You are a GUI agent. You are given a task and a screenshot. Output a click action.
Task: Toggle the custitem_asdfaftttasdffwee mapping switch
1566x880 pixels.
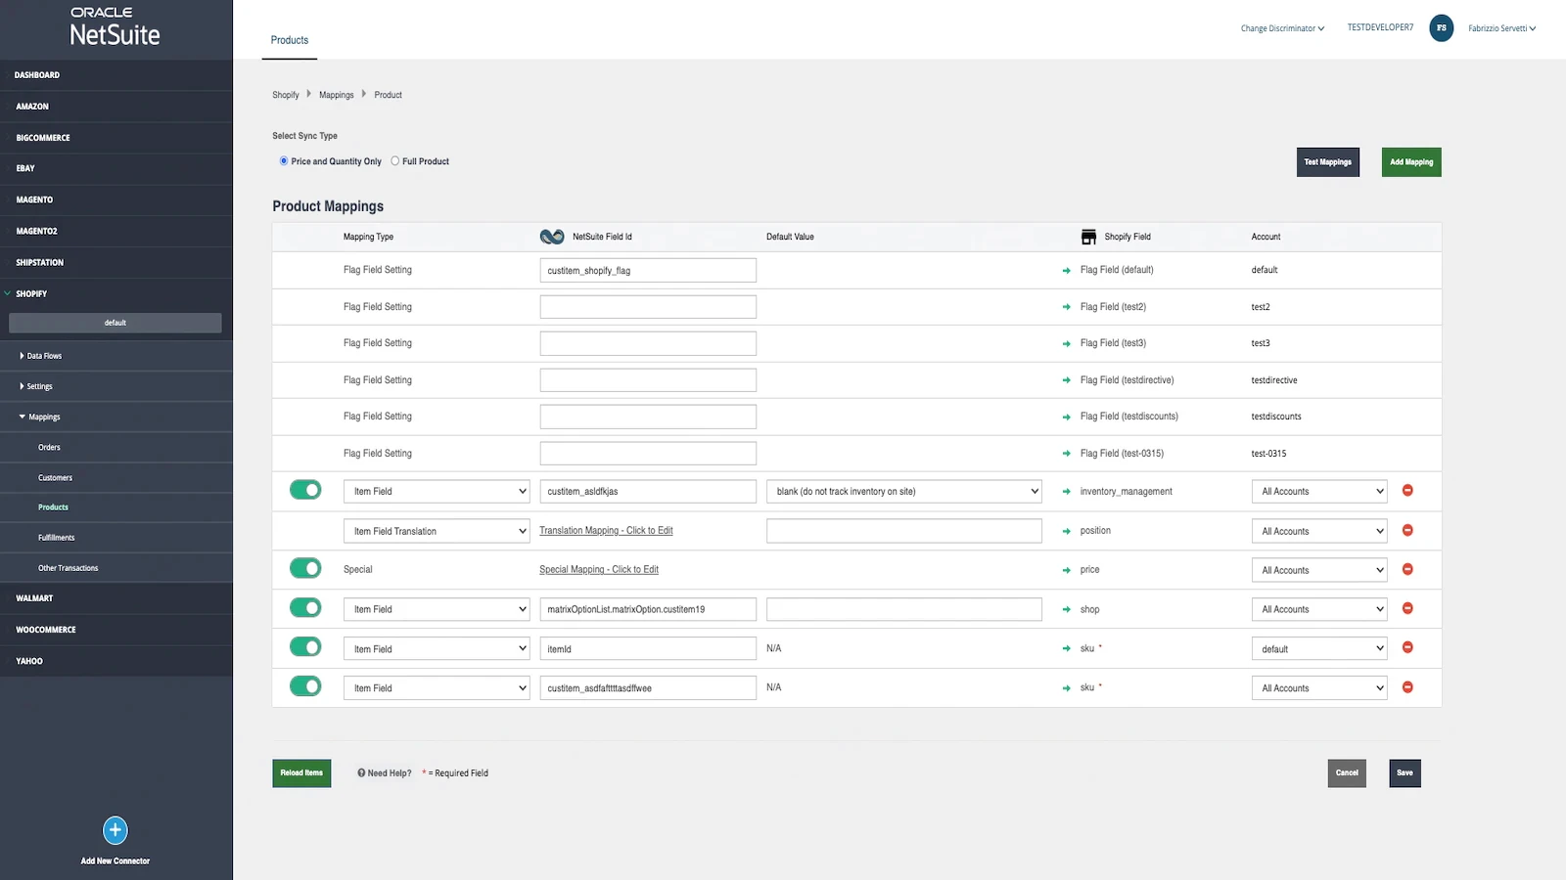click(x=305, y=685)
